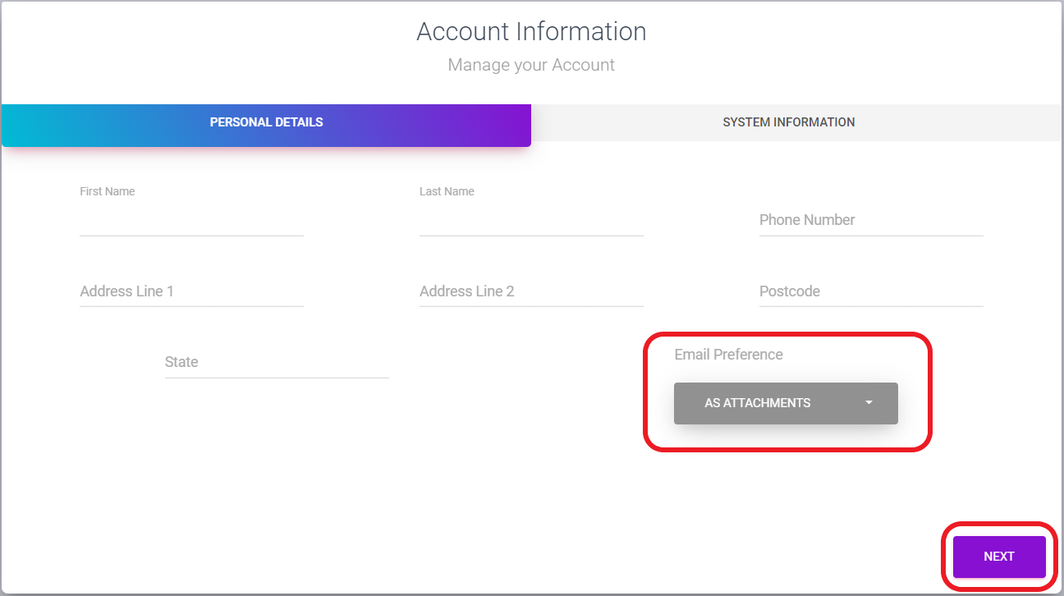Open the System Information tab
Image resolution: width=1064 pixels, height=596 pixels.
pos(788,122)
